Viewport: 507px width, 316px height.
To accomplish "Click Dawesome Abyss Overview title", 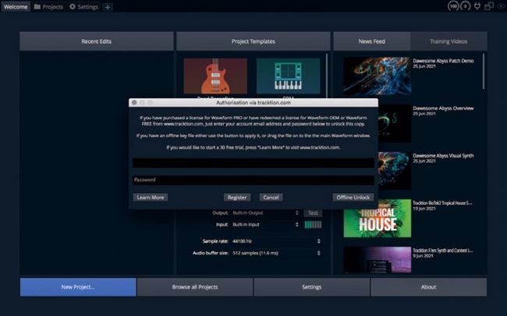I will point(443,108).
